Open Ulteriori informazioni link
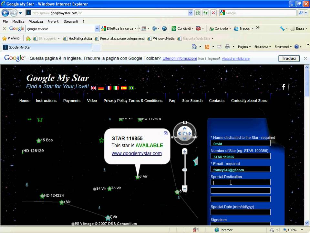This screenshot has height=233, width=310. point(180,59)
